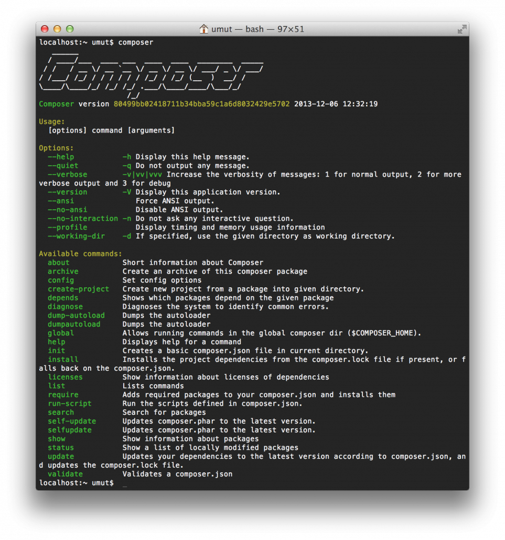Select the '--help' option flag
This screenshot has height=540, width=505.
(x=61, y=157)
